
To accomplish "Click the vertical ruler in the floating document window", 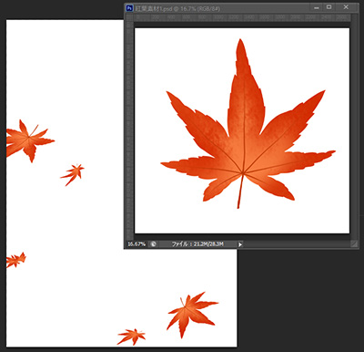I will pyautogui.click(x=130, y=130).
